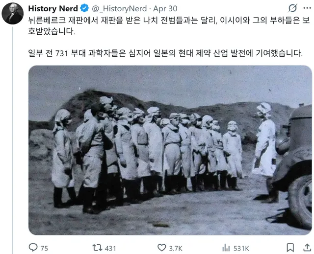Open the three-dot more options menu
This screenshot has height=254, width=314.
(x=307, y=8)
